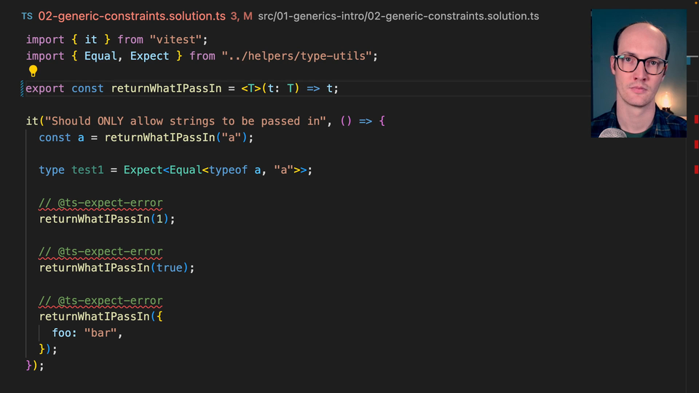The height and width of the screenshot is (393, 699).
Task: Click the topmost red error marker in overview ruler
Action: click(x=696, y=119)
